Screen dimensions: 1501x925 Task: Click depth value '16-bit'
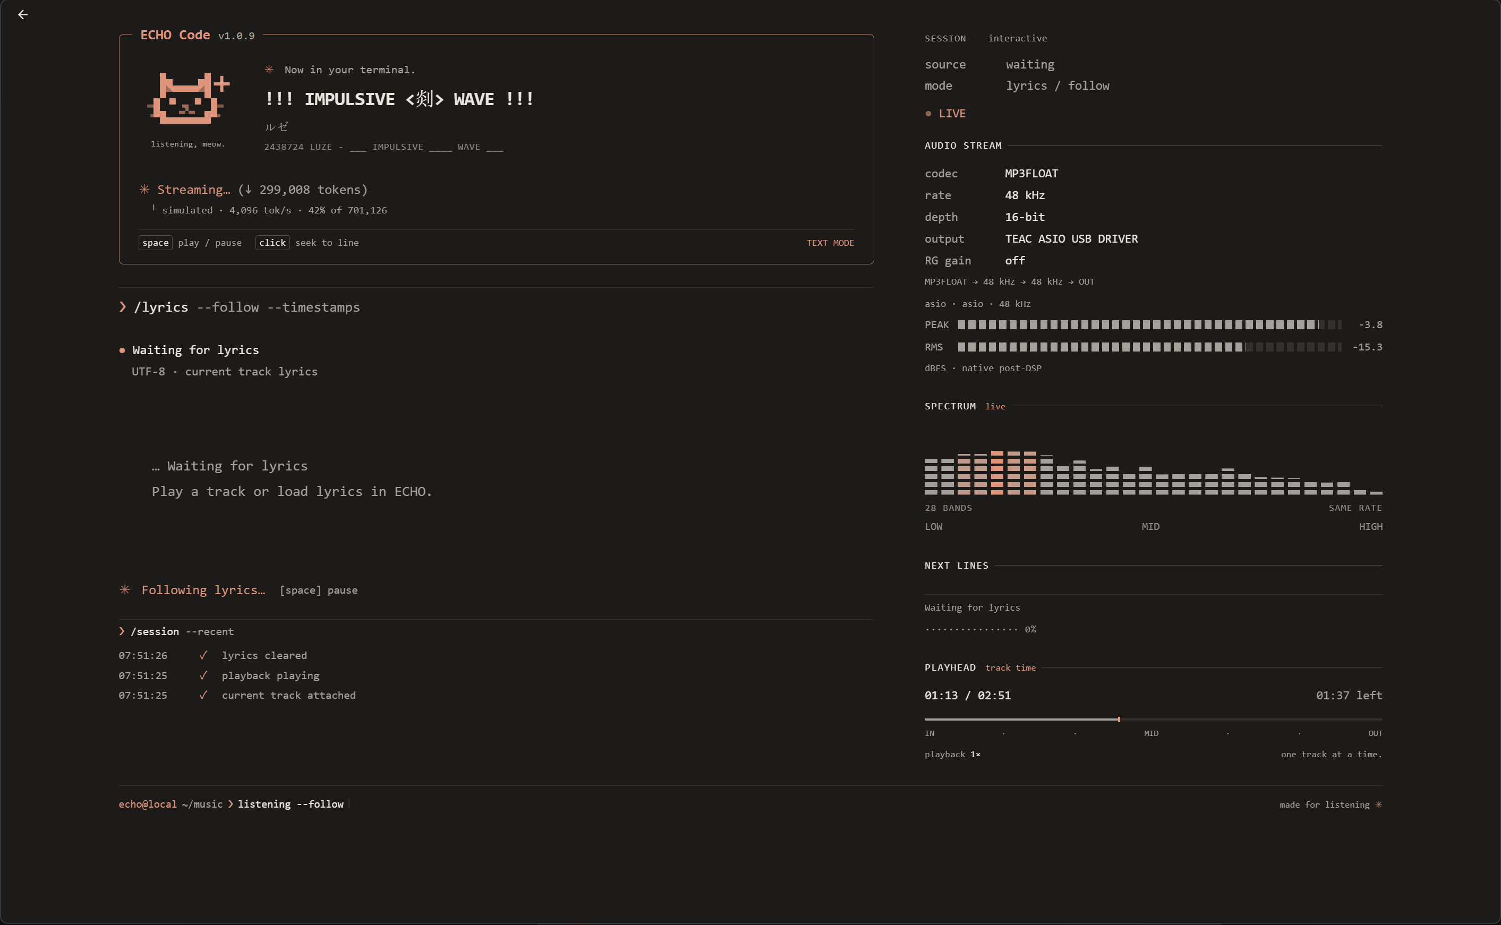(1025, 217)
